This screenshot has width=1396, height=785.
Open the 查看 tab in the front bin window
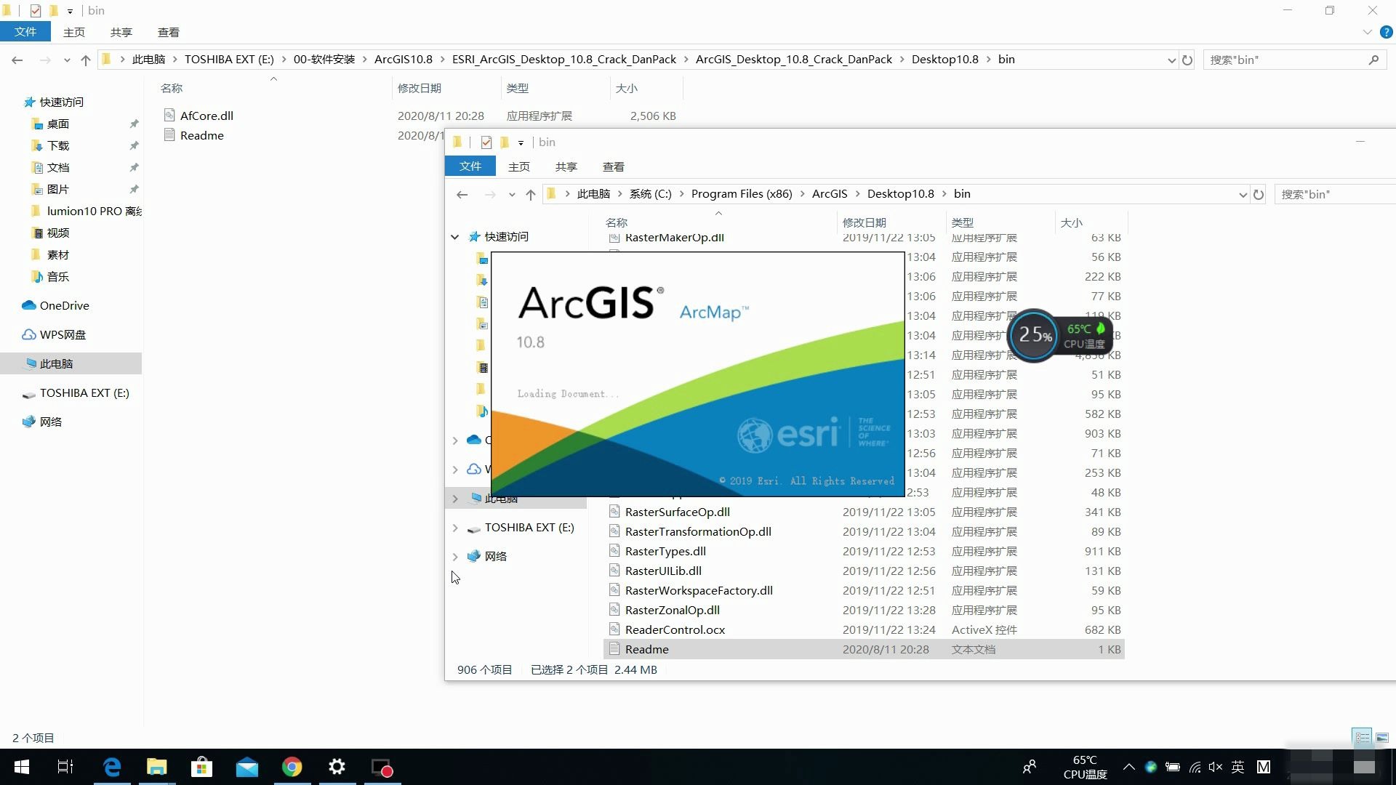[614, 166]
